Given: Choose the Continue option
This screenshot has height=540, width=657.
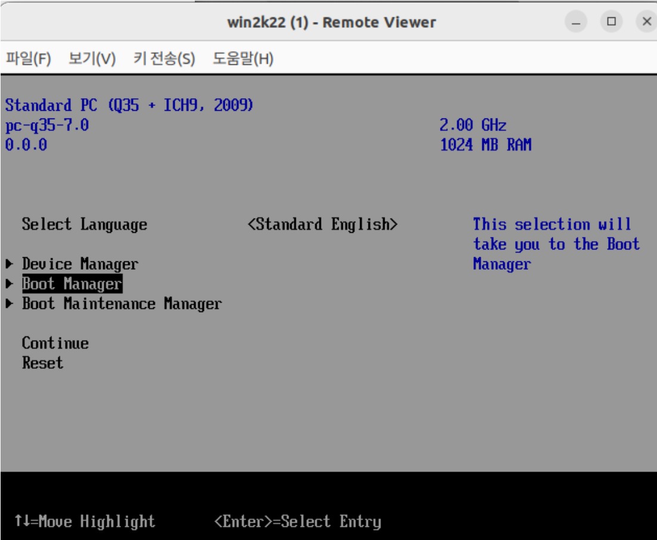Looking at the screenshot, I should click(x=55, y=343).
